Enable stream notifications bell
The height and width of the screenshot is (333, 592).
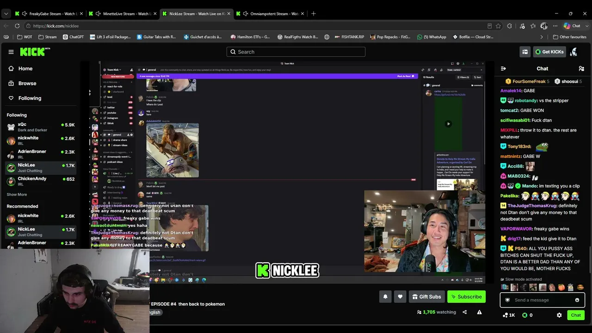pos(385,297)
